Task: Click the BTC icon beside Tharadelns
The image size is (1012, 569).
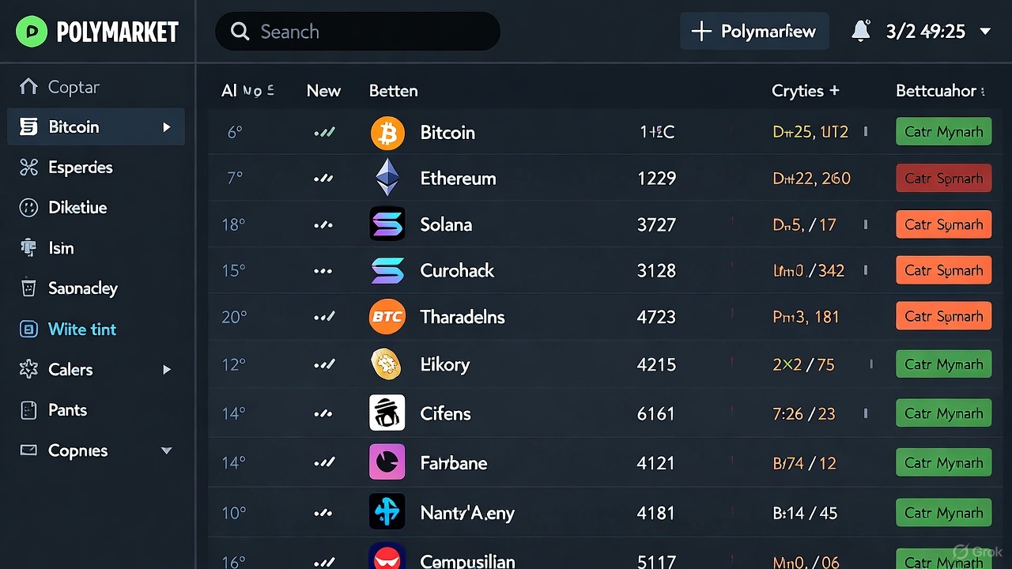Action: pyautogui.click(x=387, y=316)
